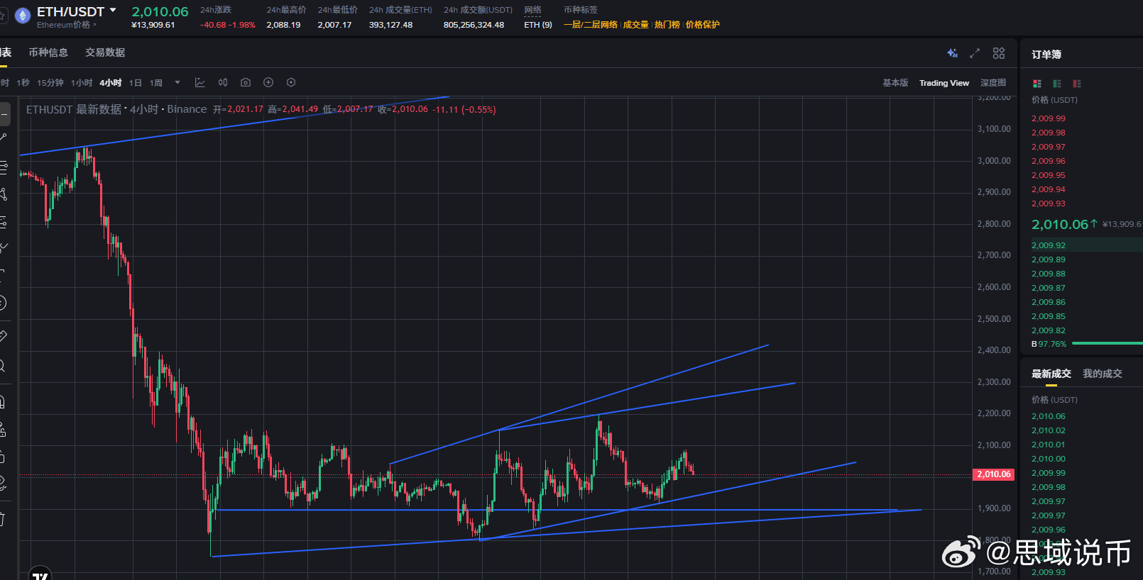
Task: Select bid price 2,009.86 in order book
Action: 1049,302
